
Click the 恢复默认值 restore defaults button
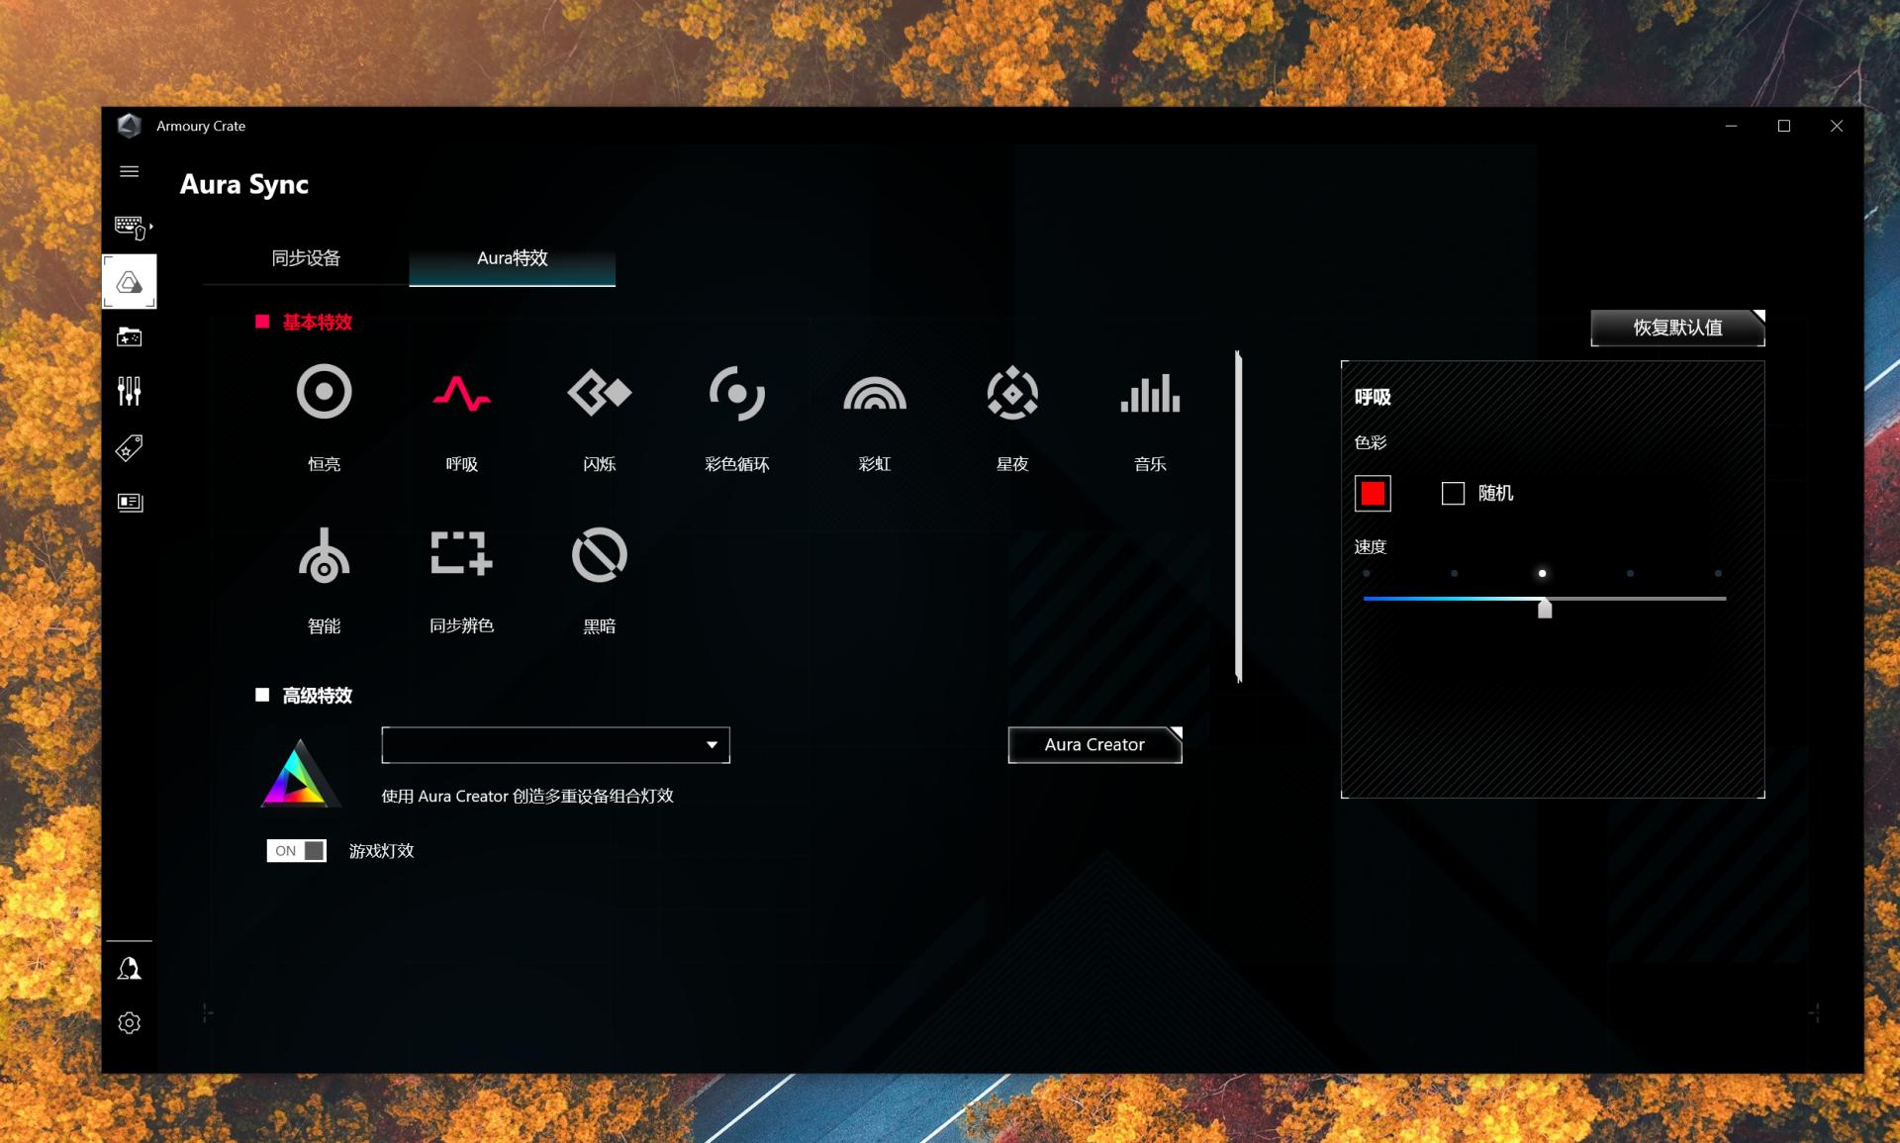tap(1676, 328)
